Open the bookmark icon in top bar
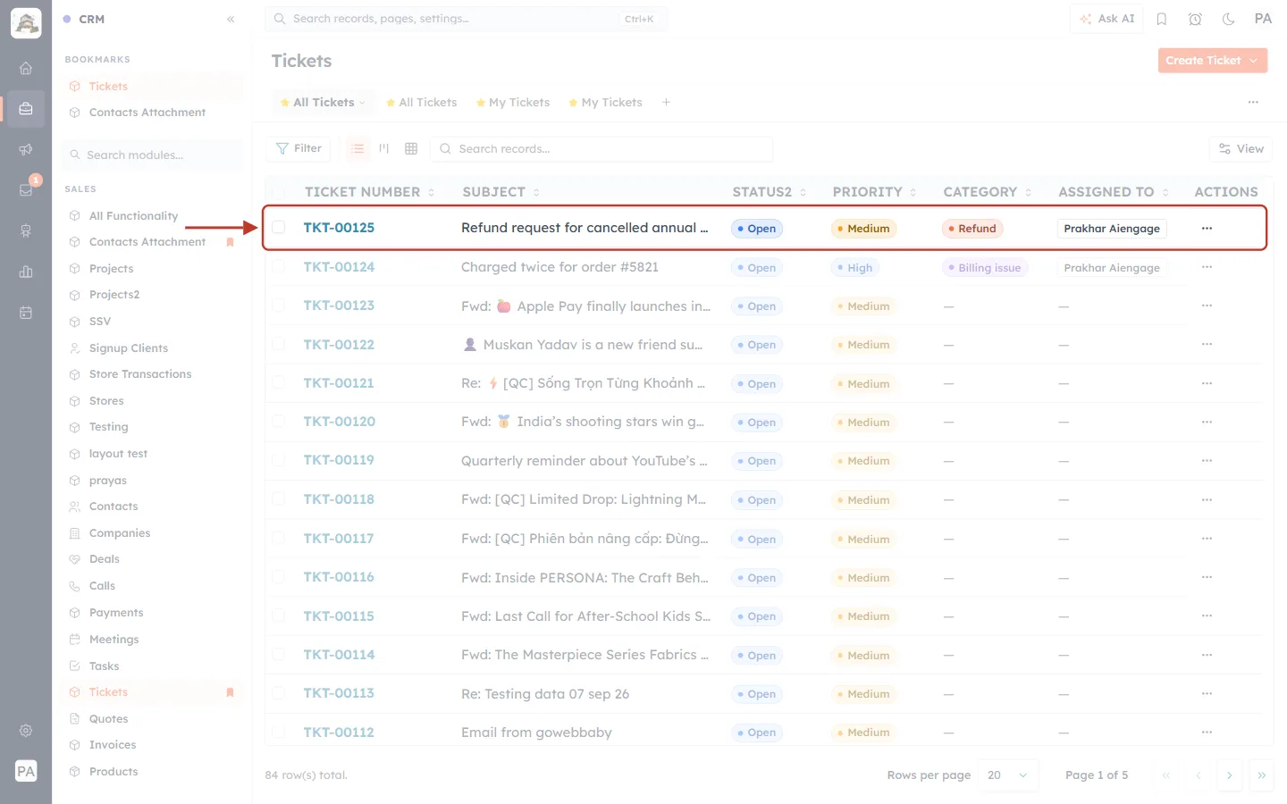The height and width of the screenshot is (804, 1287). pyautogui.click(x=1162, y=19)
